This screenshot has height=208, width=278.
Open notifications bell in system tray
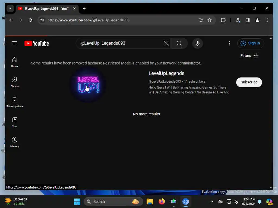[260, 201]
